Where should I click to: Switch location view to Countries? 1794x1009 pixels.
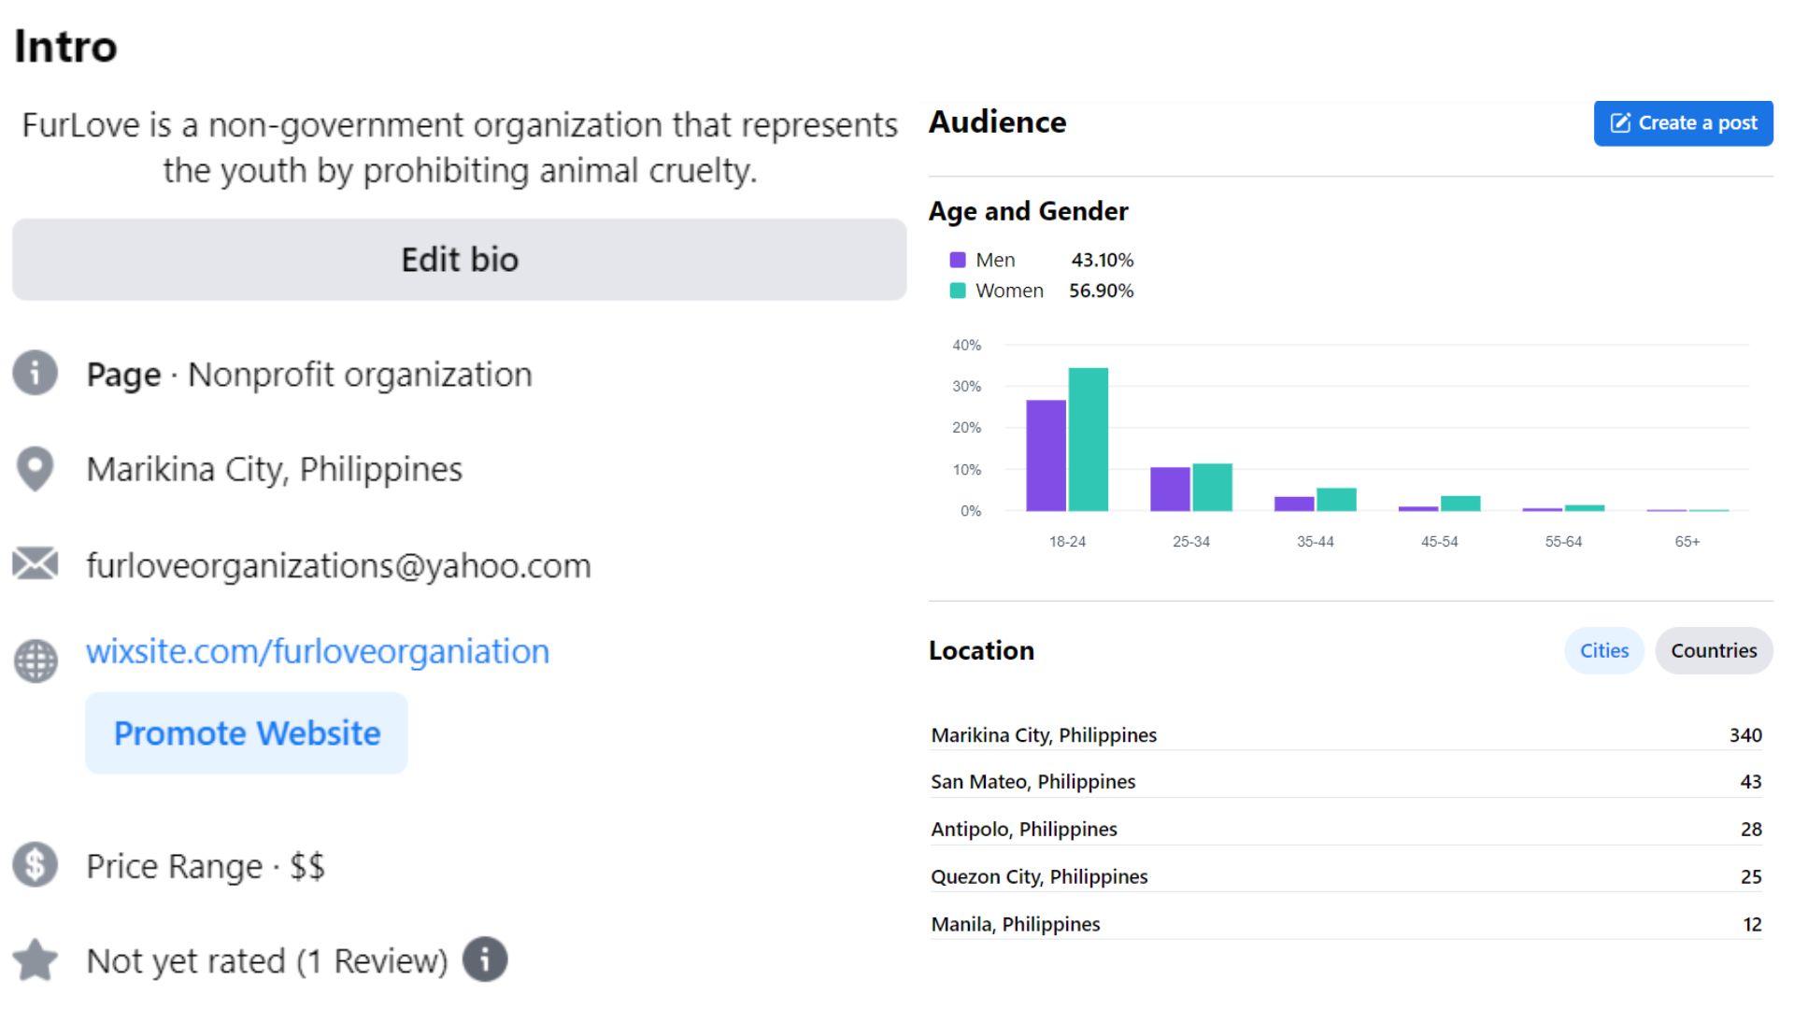point(1713,650)
